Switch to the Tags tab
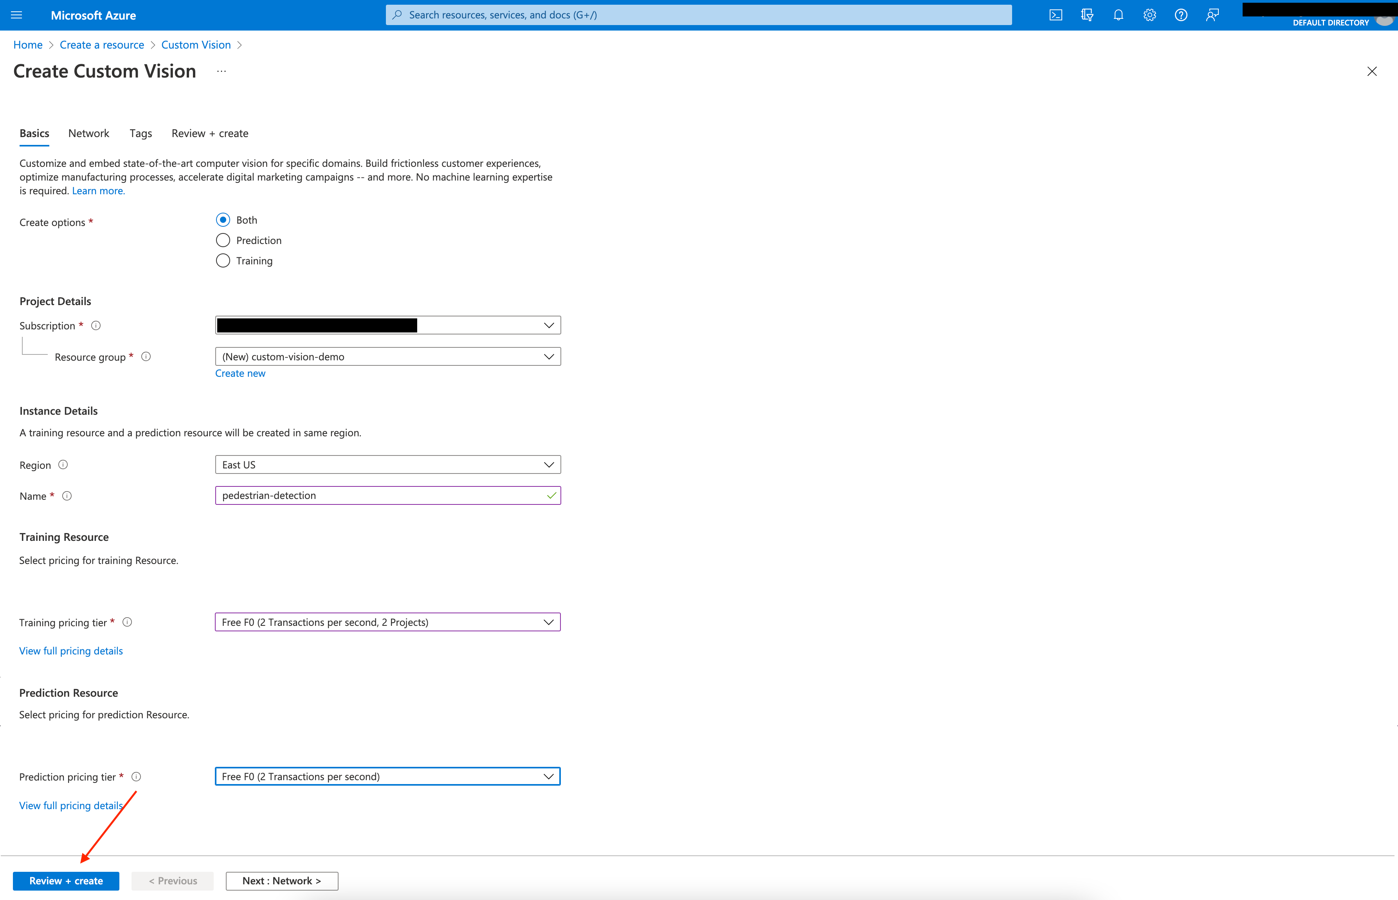This screenshot has width=1398, height=900. pyautogui.click(x=141, y=133)
